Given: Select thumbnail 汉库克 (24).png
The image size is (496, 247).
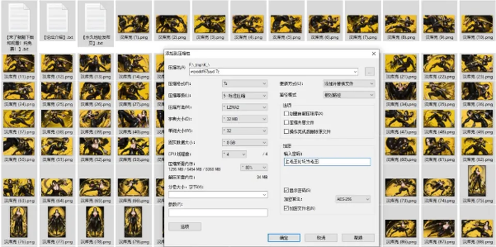Looking at the screenshot, I should 19,91.
